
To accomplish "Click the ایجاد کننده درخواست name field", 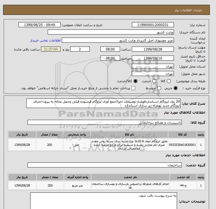I will pyautogui.click(x=118, y=40).
